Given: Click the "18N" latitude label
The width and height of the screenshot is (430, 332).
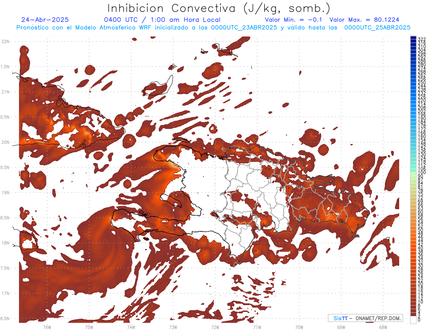Looking at the screenshot, I should point(5,243).
